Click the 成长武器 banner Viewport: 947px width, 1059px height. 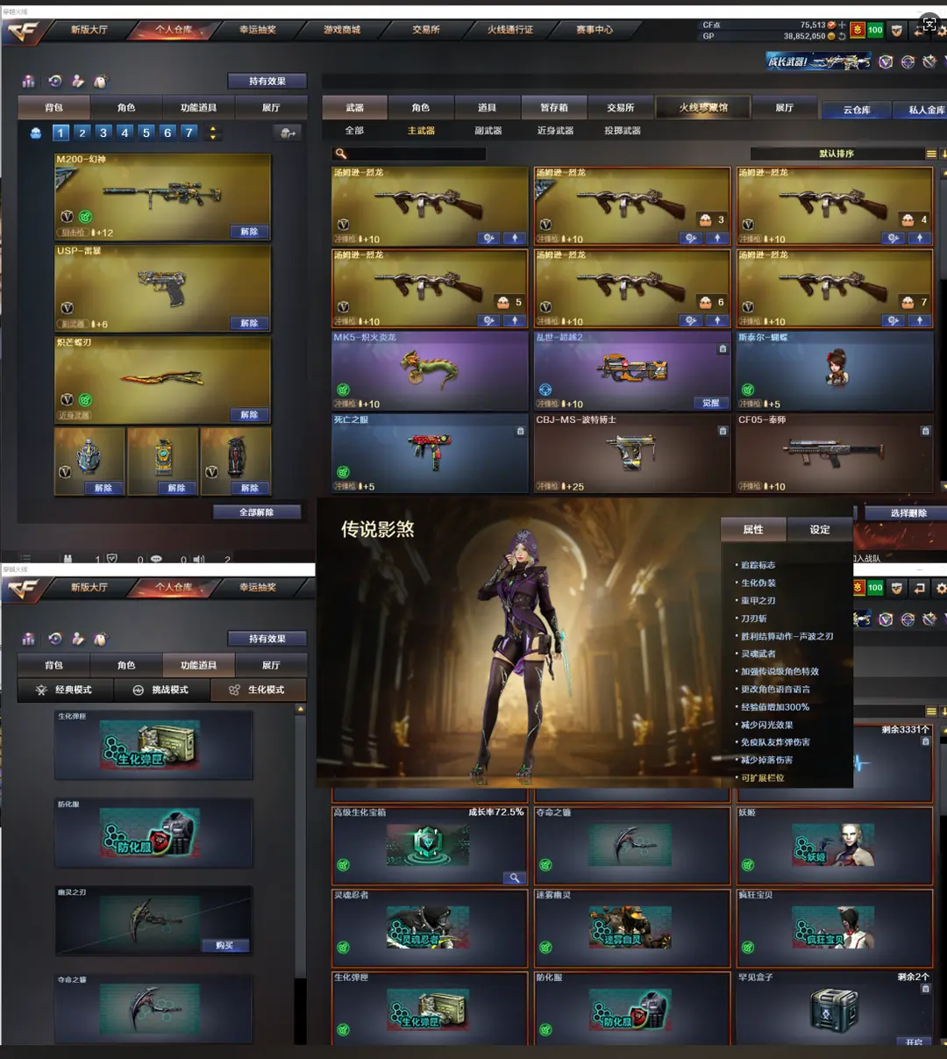[x=819, y=61]
